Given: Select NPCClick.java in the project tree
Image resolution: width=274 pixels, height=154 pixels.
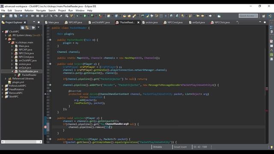Looking at the screenshot, I should pos(26,53).
